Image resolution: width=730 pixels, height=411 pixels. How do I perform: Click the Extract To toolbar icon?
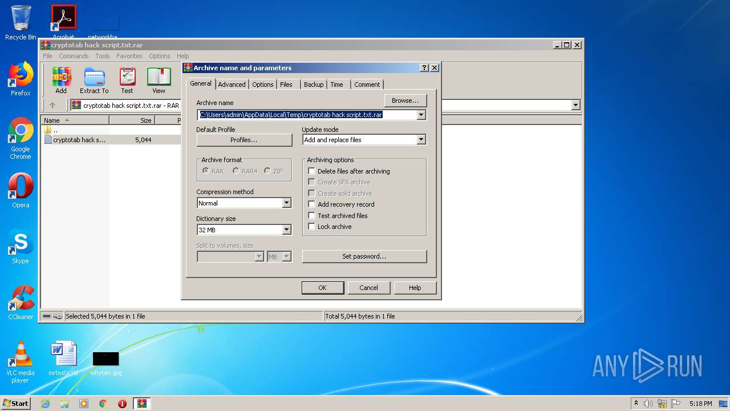pyautogui.click(x=94, y=80)
